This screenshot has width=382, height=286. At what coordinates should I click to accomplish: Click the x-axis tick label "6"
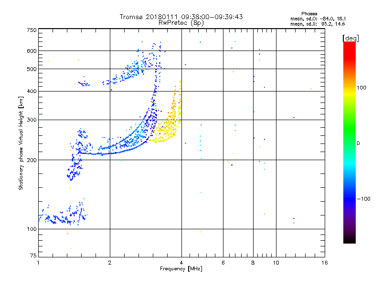(x=223, y=263)
